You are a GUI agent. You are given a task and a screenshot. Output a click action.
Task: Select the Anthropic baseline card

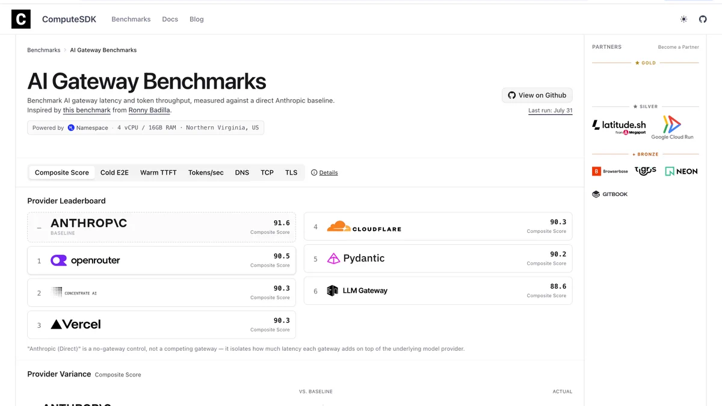click(161, 227)
